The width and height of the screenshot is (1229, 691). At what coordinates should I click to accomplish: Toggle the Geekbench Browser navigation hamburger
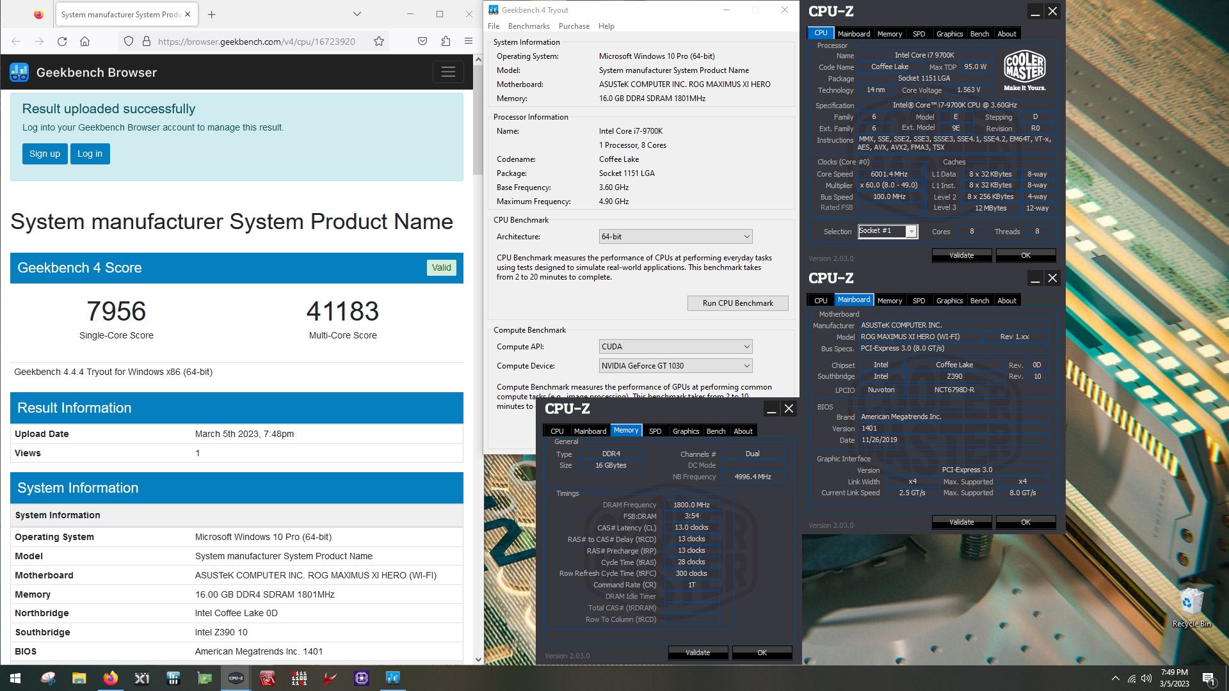[448, 72]
